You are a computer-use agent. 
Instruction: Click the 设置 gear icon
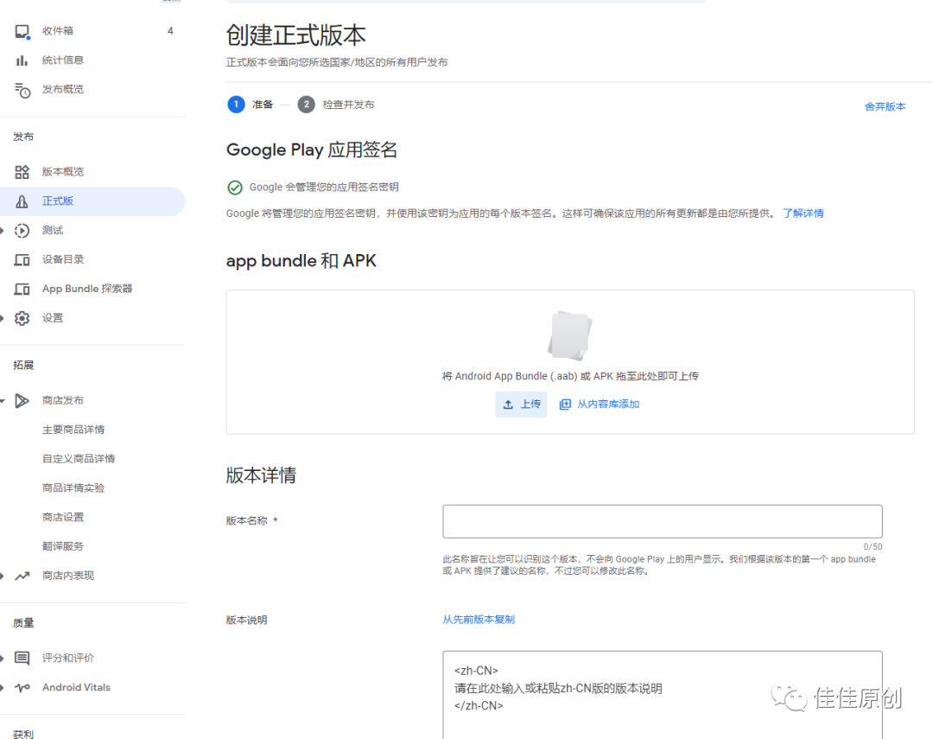tap(22, 318)
